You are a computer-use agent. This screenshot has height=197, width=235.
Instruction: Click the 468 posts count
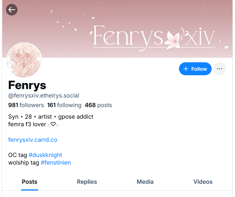pyautogui.click(x=98, y=105)
